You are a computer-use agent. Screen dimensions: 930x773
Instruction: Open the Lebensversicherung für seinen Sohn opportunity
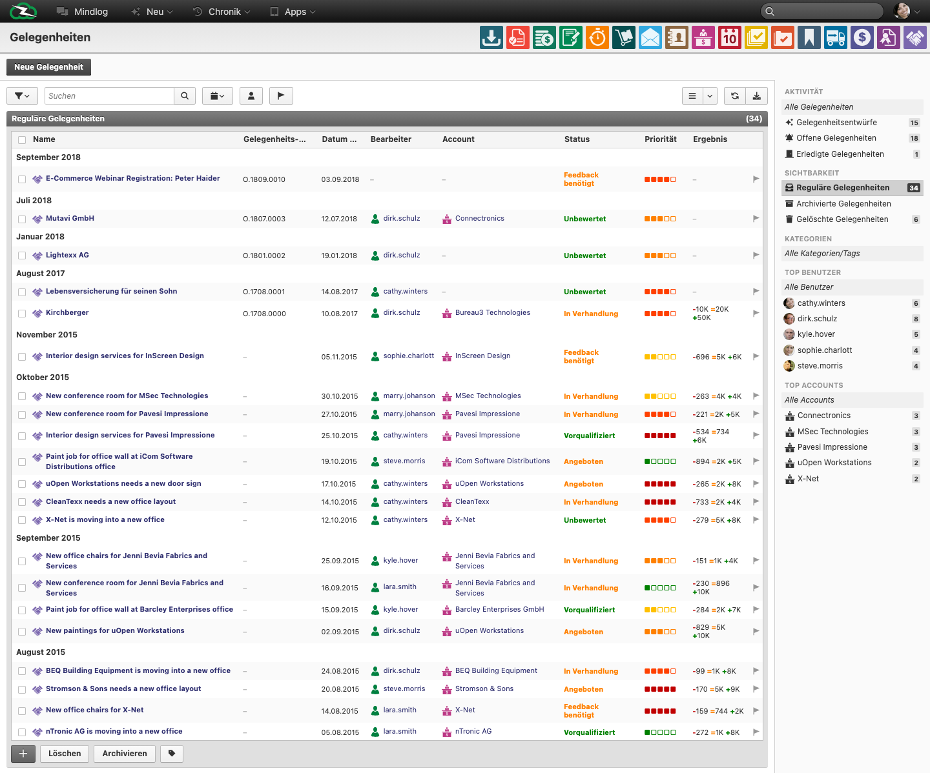(111, 292)
